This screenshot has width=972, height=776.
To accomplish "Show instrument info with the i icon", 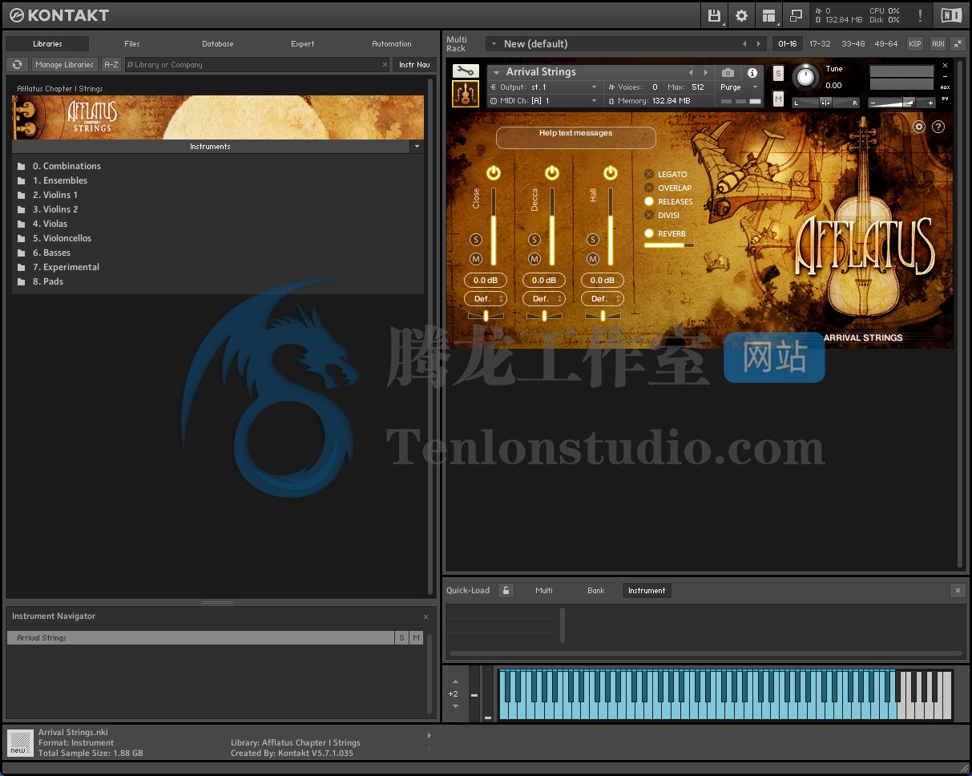I will [752, 72].
